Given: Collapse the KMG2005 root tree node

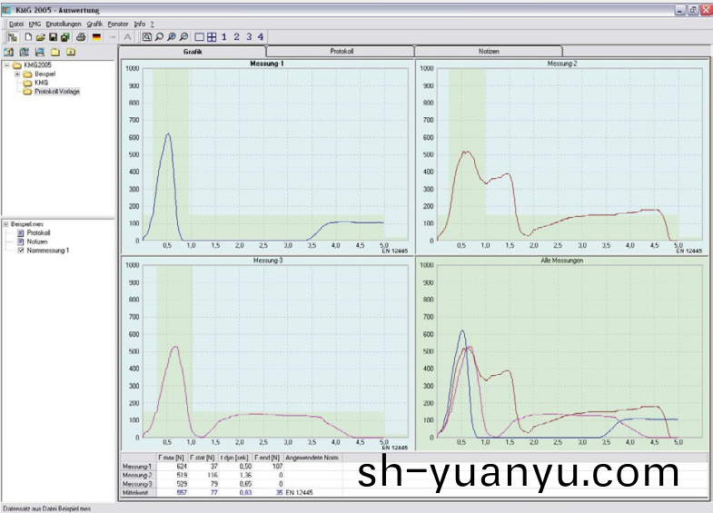Looking at the screenshot, I should click(7, 65).
